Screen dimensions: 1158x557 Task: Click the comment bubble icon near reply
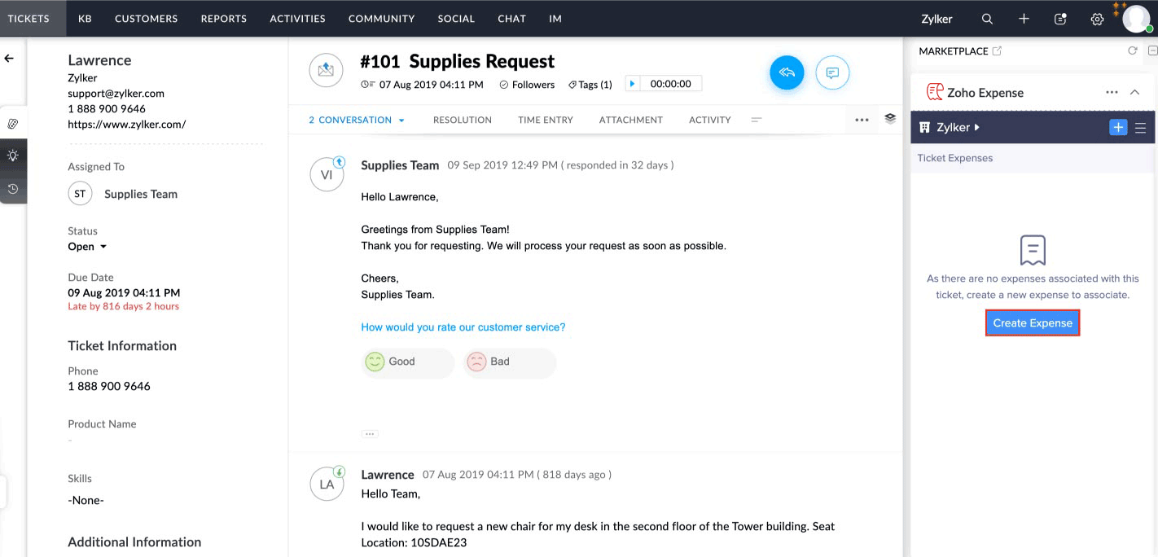(x=832, y=73)
